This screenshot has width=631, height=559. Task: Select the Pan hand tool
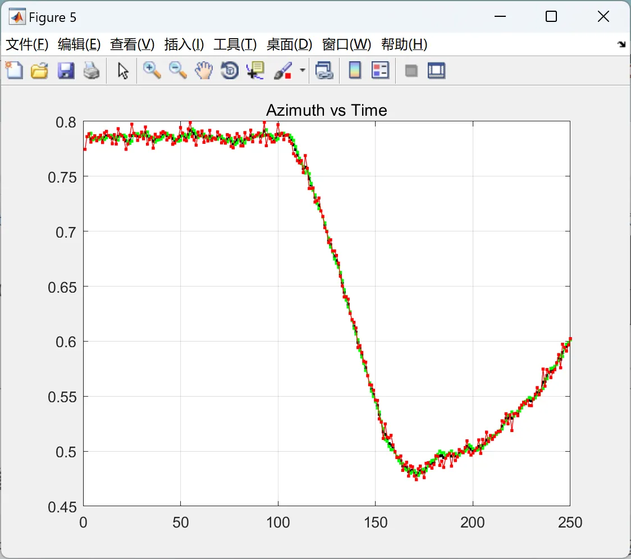pyautogui.click(x=204, y=70)
